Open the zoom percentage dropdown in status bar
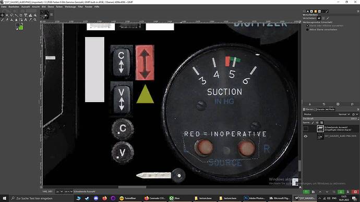This screenshot has width=360, height=202. (x=69, y=192)
